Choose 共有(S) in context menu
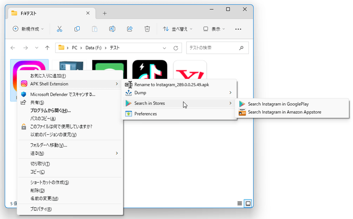The width and height of the screenshot is (353, 219). pyautogui.click(x=70, y=103)
